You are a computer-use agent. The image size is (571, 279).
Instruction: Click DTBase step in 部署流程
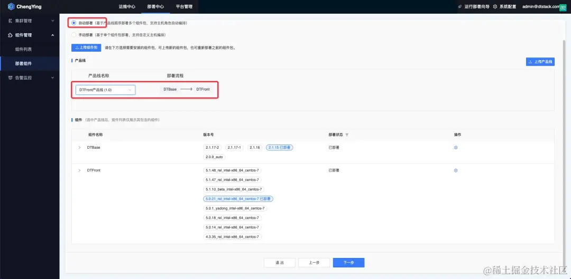pos(170,89)
